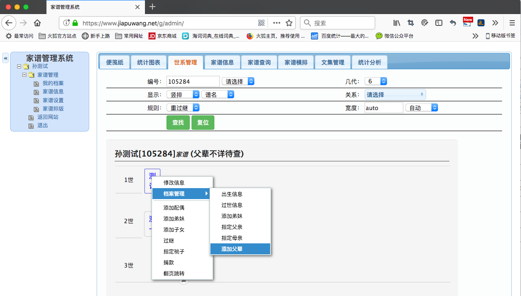Click the QR code icon in address bar
Screen dimensions: 521x296
point(261,23)
